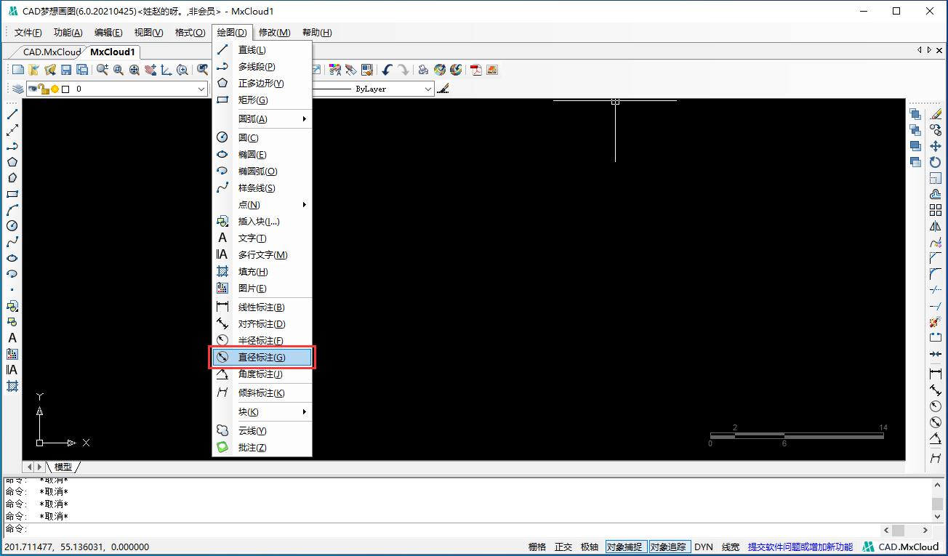Click the CAD.MxCloud logo link in status bar
Viewport: 948px width, 556px height.
coord(901,547)
